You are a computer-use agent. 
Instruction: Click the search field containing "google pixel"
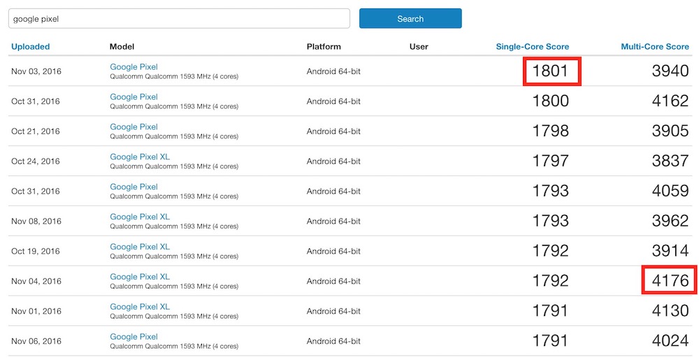pyautogui.click(x=178, y=19)
